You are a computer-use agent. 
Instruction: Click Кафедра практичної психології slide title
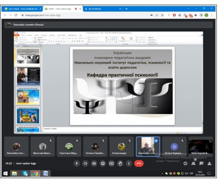click(122, 75)
